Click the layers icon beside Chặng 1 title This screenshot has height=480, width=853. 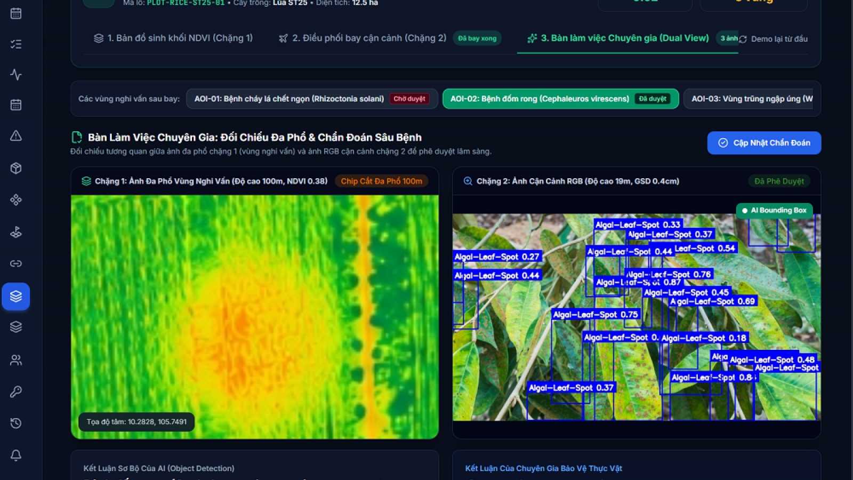click(x=86, y=181)
